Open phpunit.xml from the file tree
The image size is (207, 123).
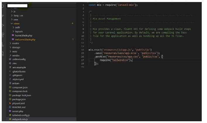click(x=18, y=103)
